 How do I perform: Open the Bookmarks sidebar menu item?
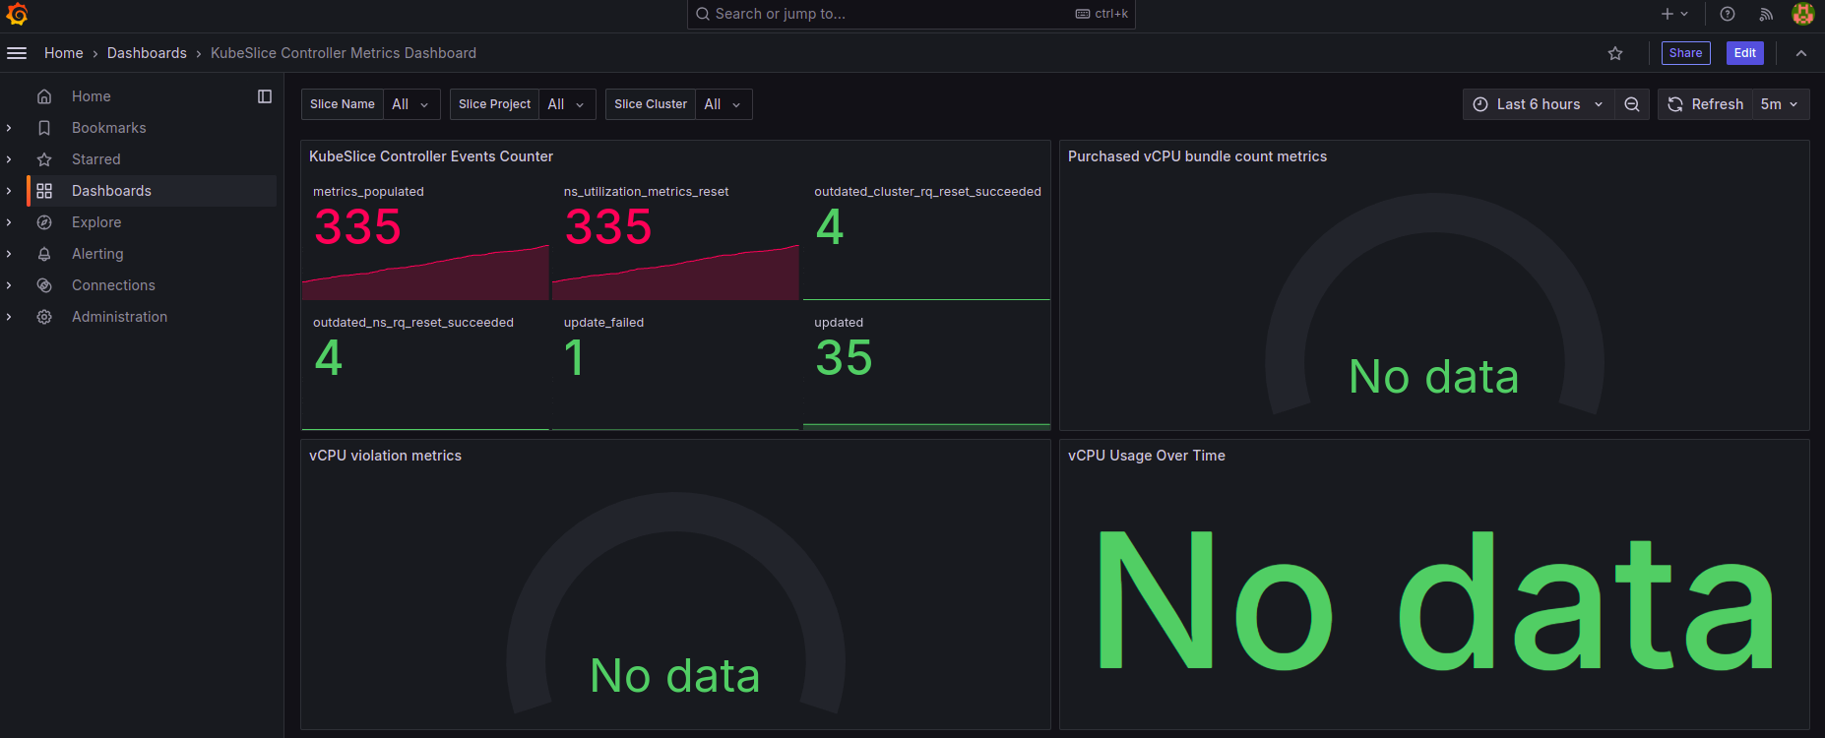coord(109,128)
